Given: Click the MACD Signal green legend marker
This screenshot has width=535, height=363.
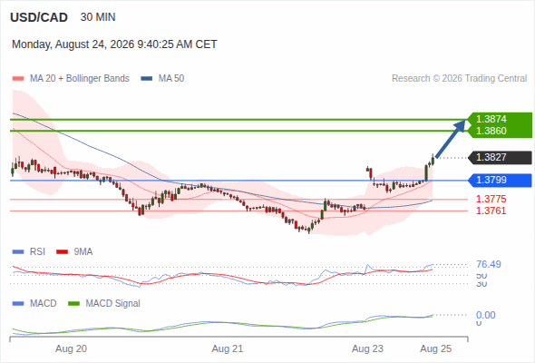Looking at the screenshot, I should (73, 303).
